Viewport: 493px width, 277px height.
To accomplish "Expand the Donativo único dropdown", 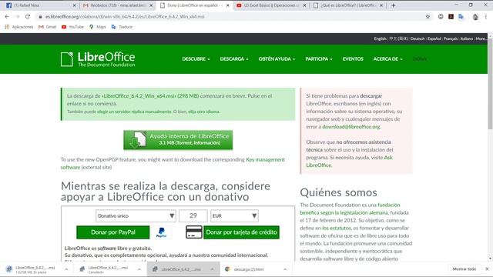I will click(x=136, y=215).
